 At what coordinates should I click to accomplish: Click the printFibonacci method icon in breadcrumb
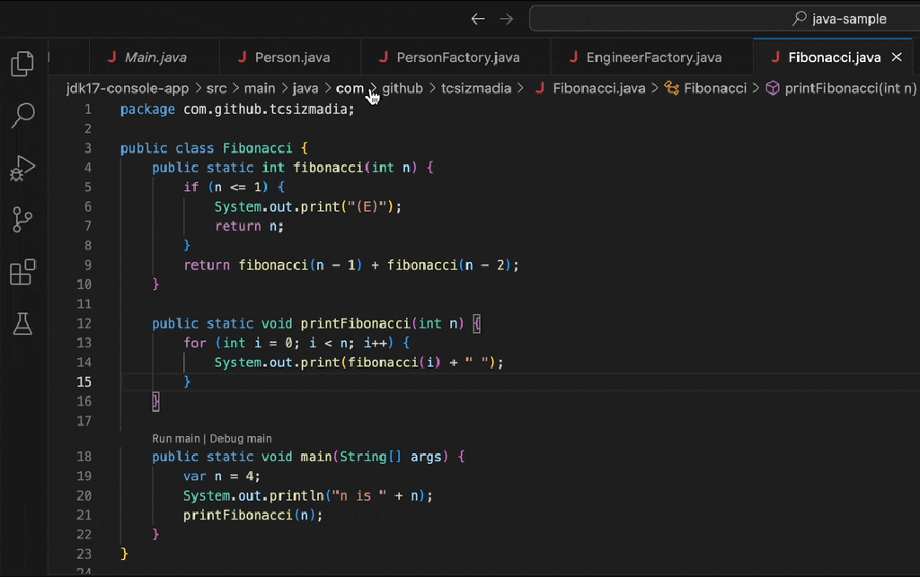click(x=773, y=88)
